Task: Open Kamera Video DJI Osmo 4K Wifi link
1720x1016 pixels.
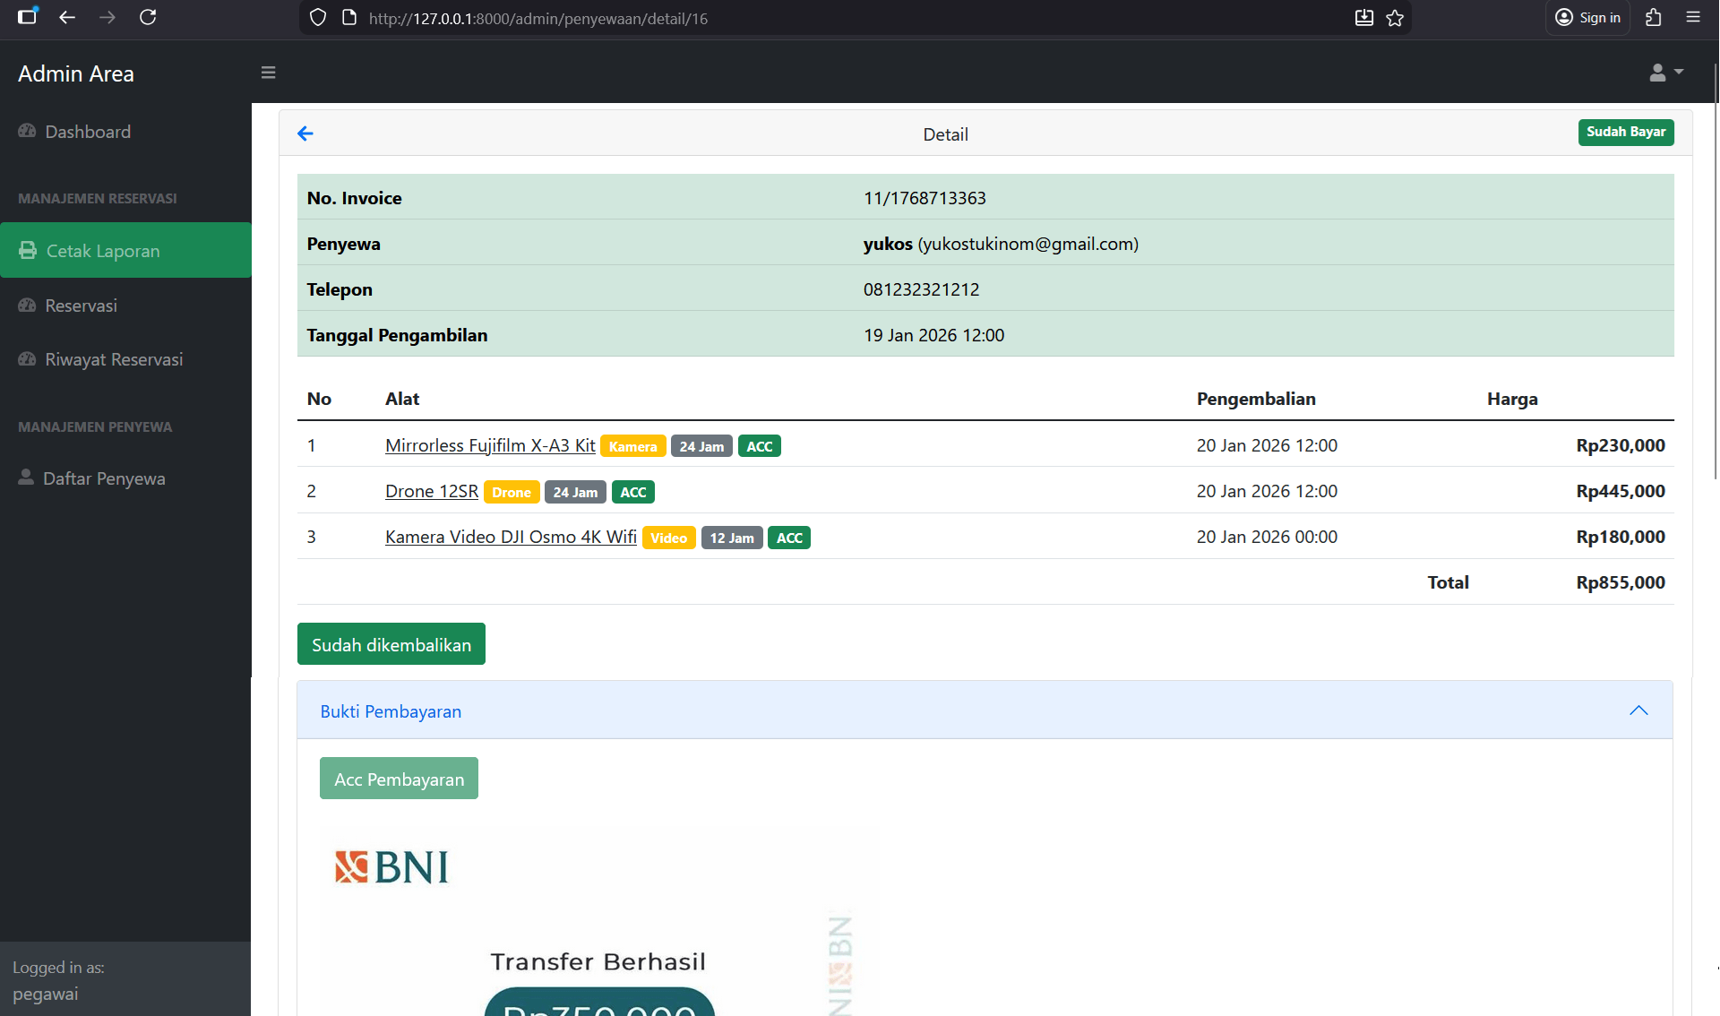Action: tap(511, 537)
